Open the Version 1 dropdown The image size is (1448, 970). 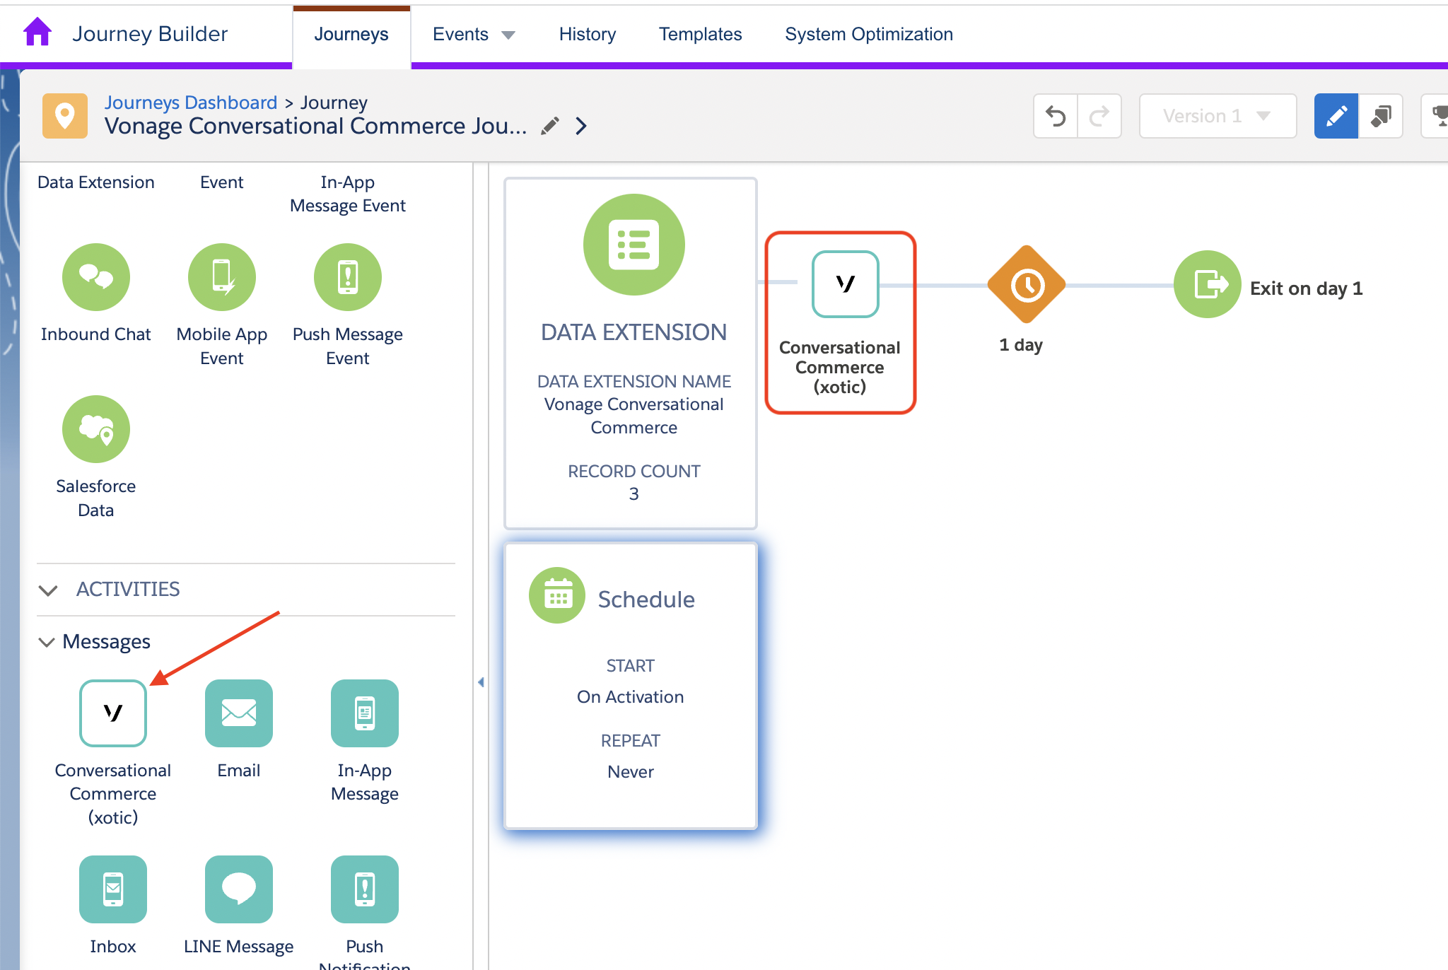coord(1218,115)
